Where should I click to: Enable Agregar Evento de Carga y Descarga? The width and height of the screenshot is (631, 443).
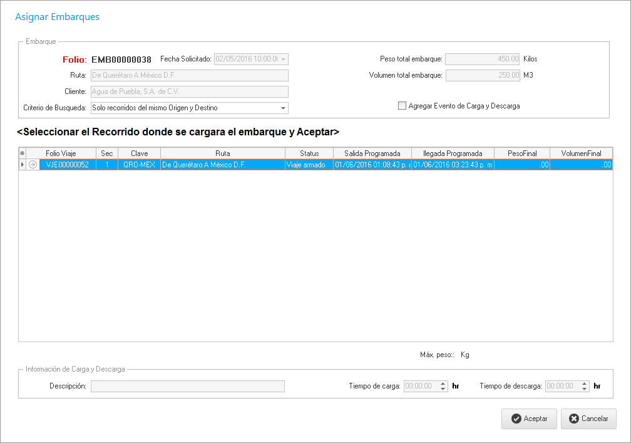(403, 106)
